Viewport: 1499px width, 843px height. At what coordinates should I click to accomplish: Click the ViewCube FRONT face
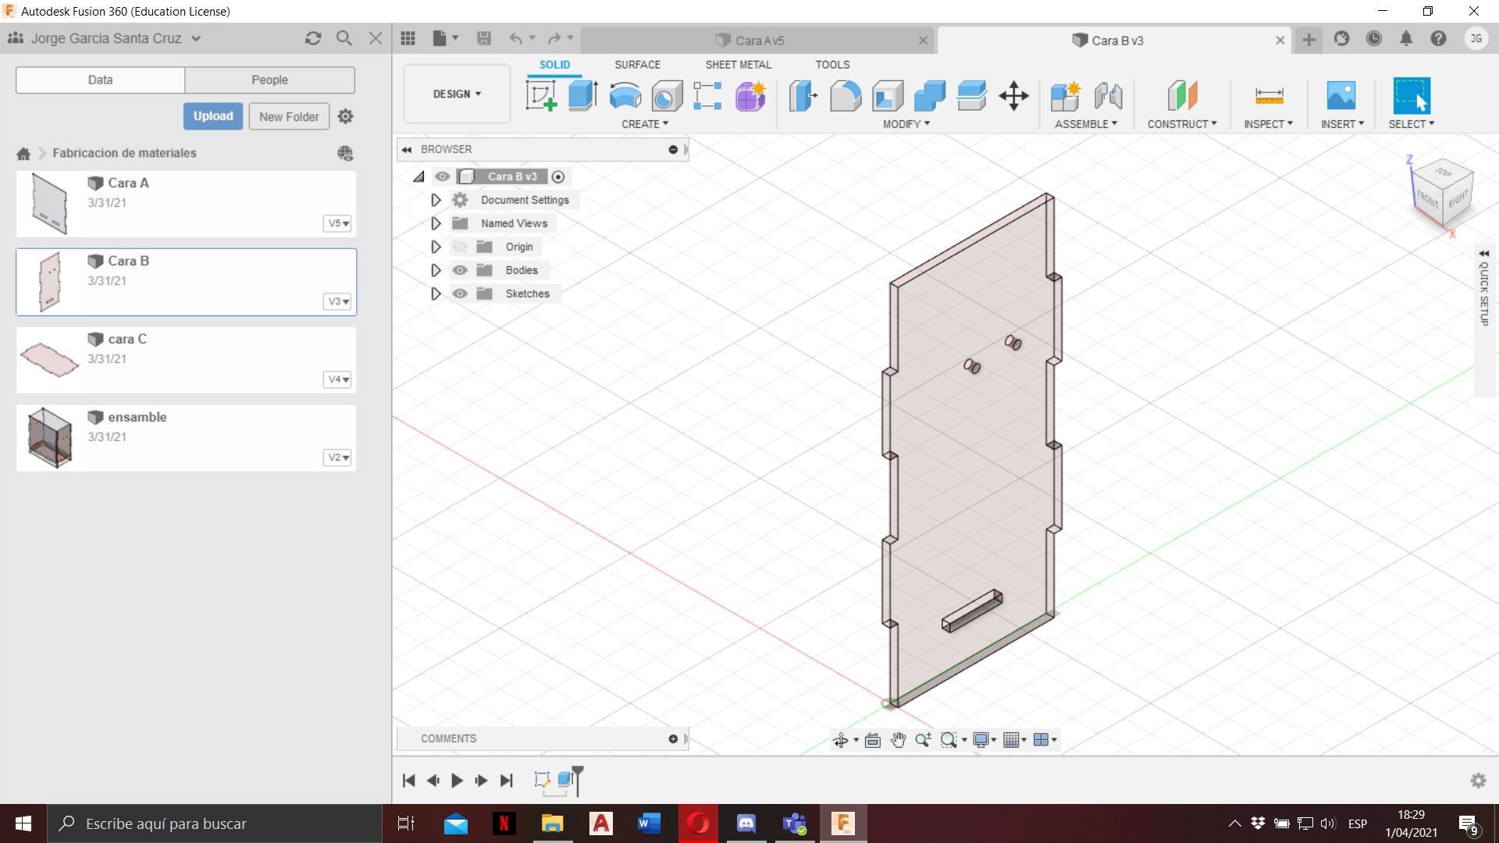click(x=1428, y=198)
